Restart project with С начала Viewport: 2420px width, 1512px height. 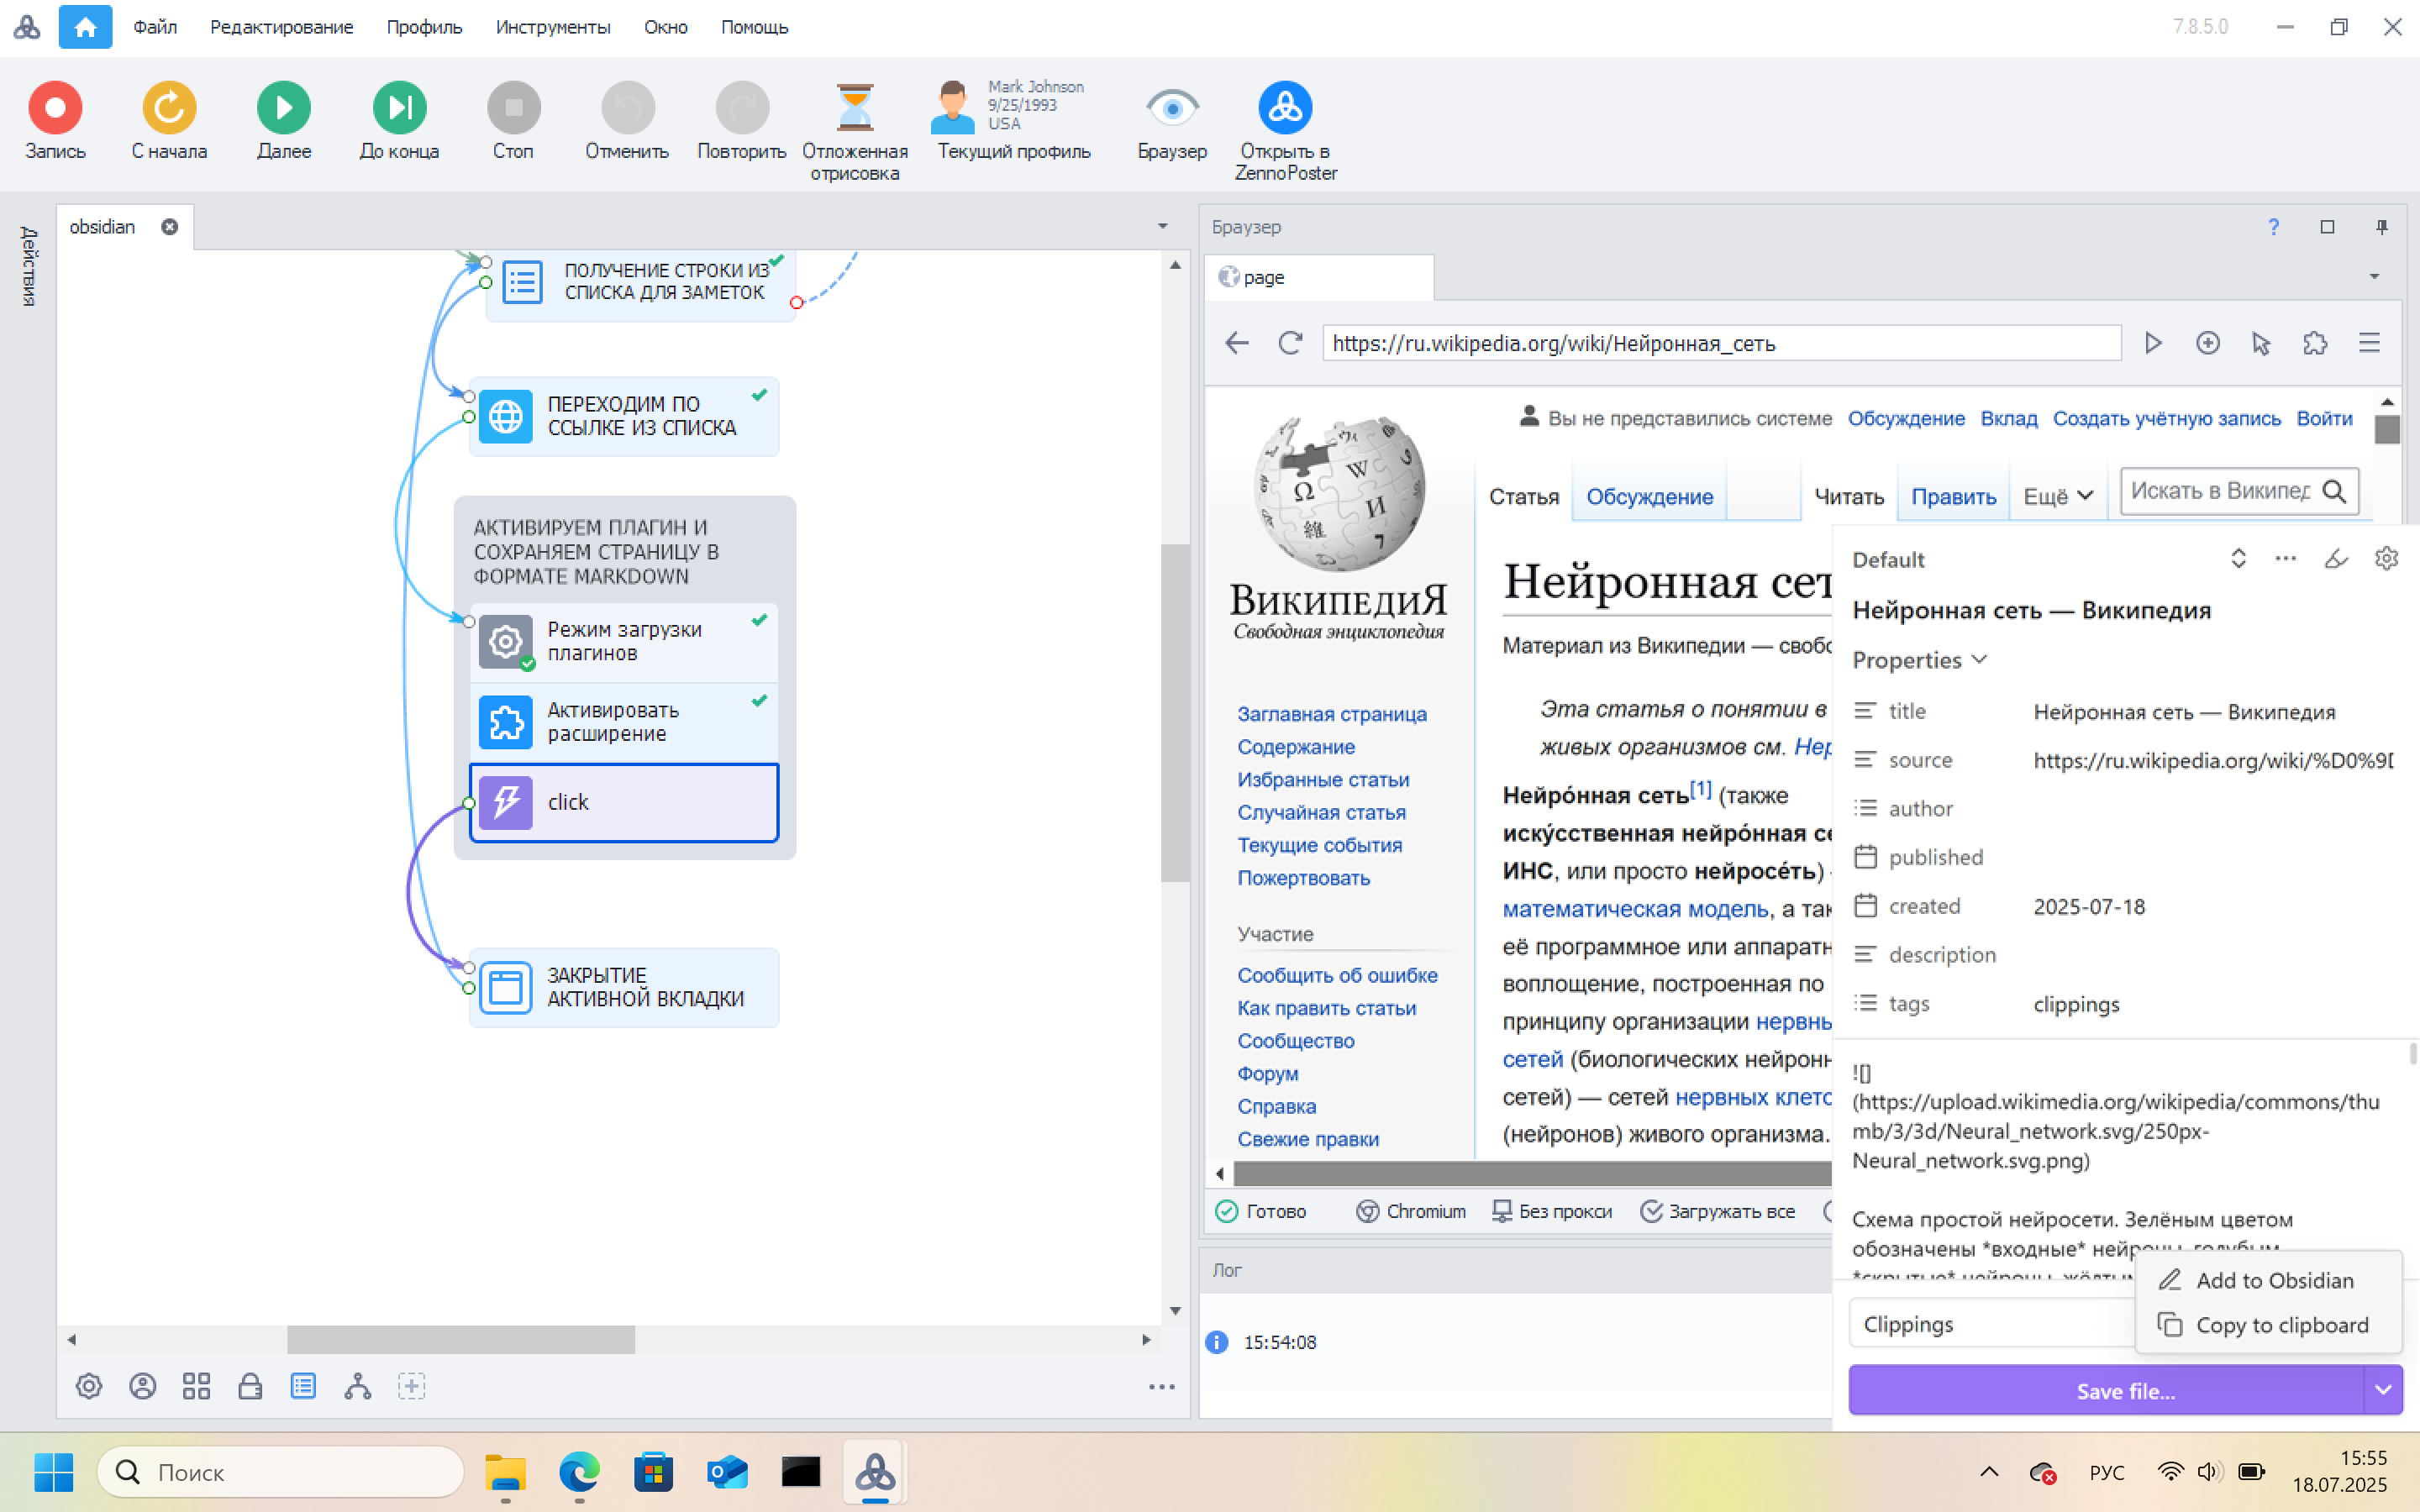tap(169, 121)
